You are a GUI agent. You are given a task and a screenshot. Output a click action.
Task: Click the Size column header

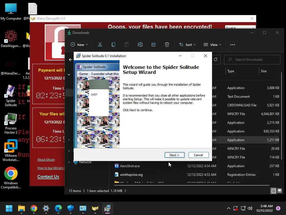(x=264, y=71)
